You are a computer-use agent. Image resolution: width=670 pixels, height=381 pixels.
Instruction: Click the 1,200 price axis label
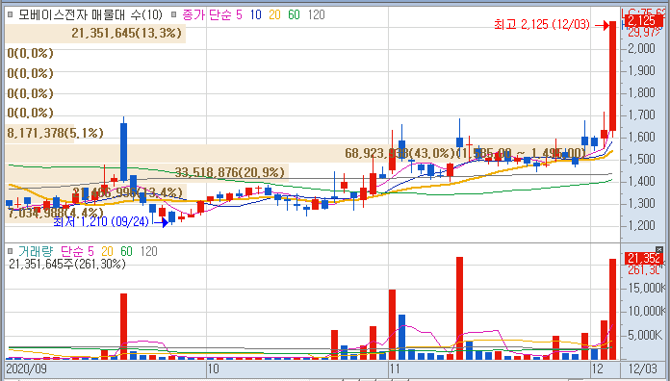[641, 225]
